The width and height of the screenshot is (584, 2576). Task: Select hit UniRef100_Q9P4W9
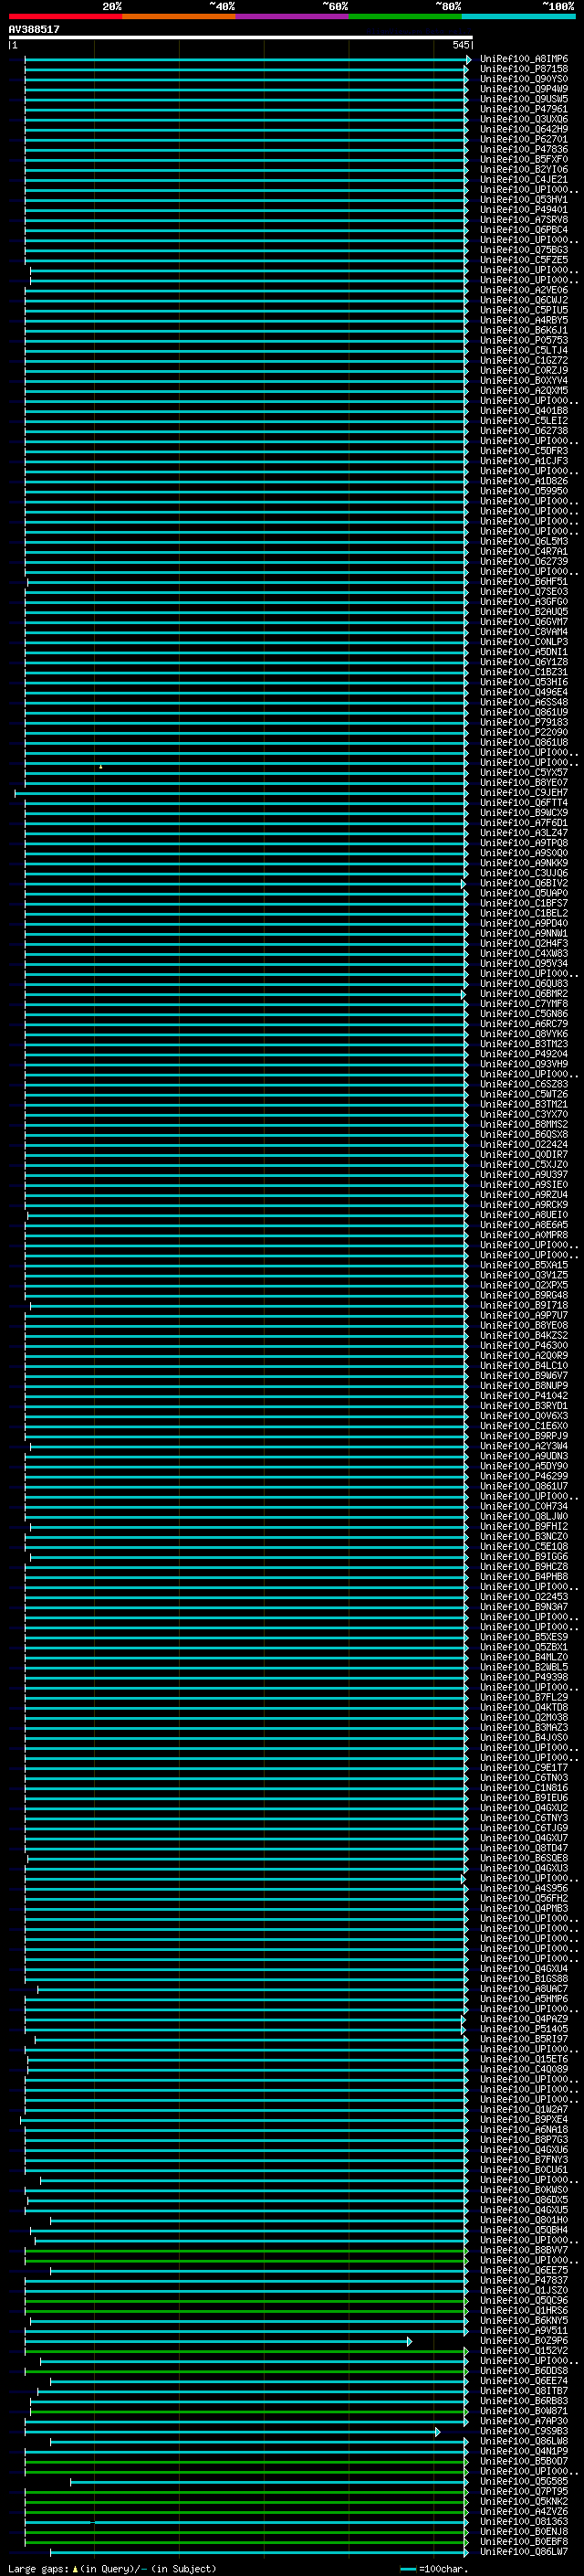click(524, 89)
